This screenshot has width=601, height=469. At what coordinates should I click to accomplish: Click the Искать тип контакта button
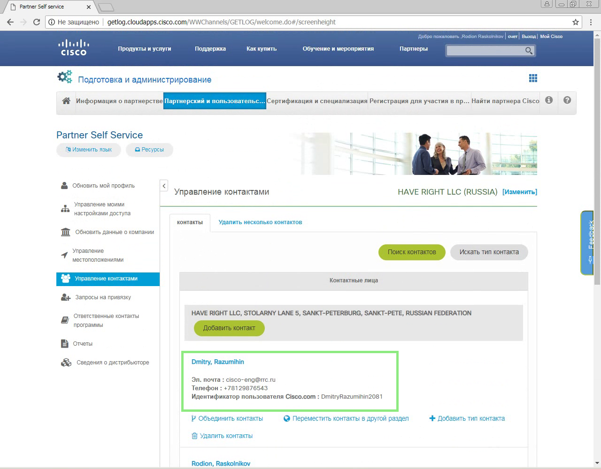(x=489, y=252)
